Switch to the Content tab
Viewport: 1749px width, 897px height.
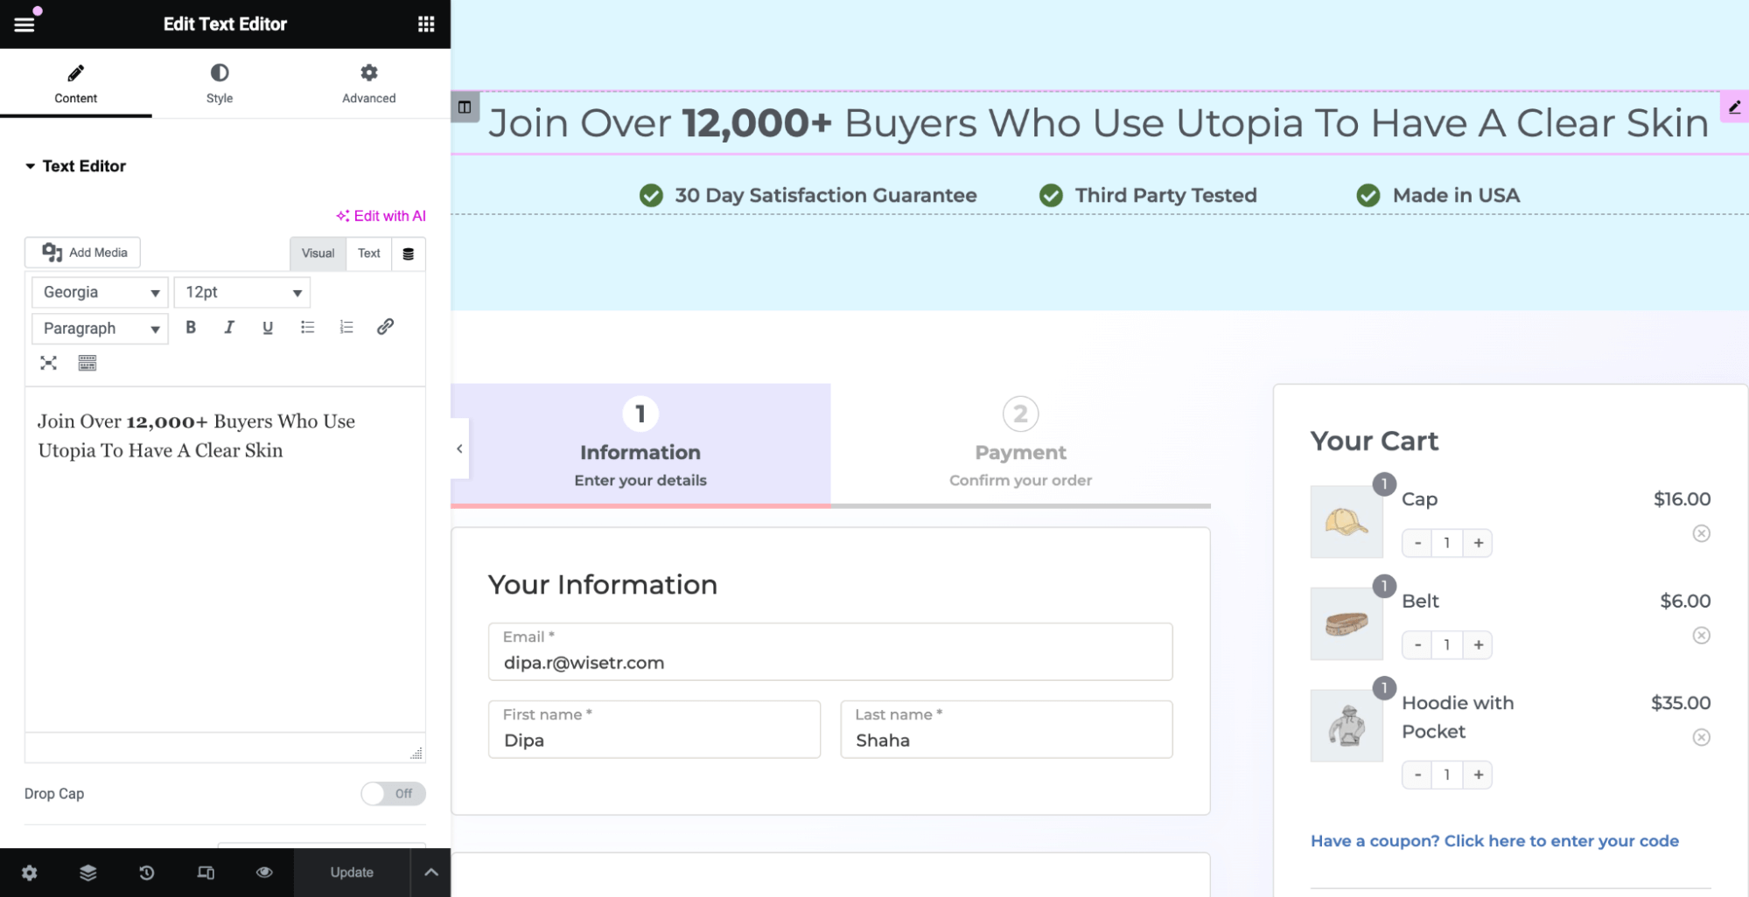[76, 84]
